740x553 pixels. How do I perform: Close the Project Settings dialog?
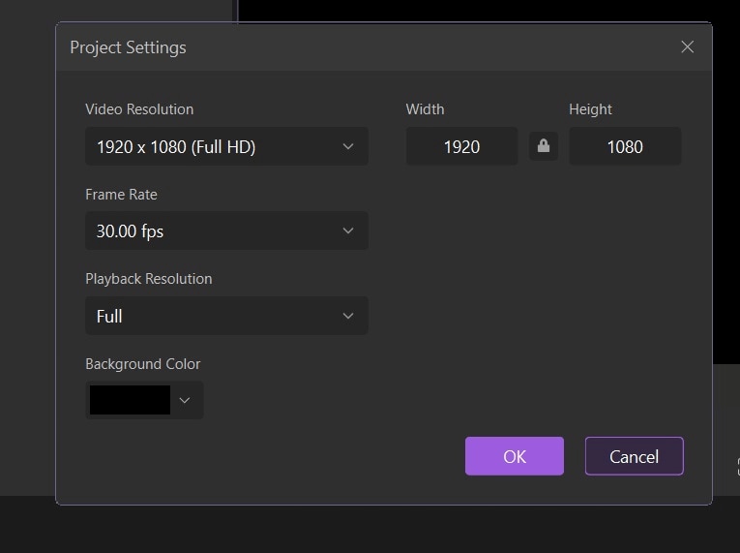coord(687,47)
